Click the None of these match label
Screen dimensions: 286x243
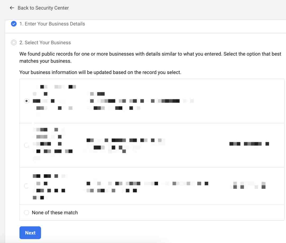(x=55, y=212)
